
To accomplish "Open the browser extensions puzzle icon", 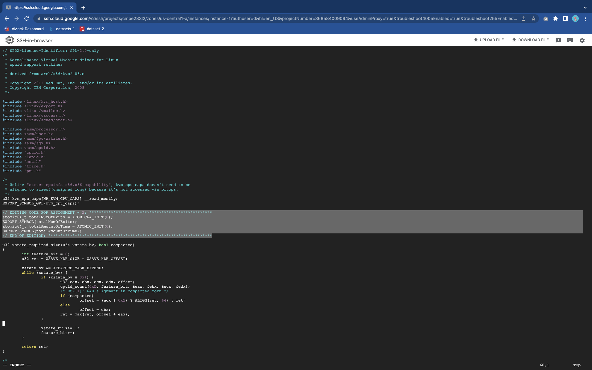I will 556,18.
